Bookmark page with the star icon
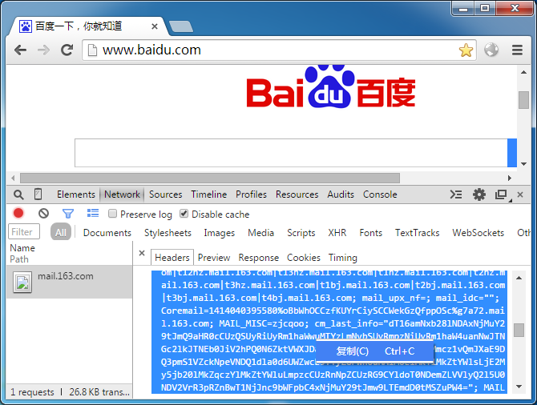537x405 pixels. pos(466,50)
